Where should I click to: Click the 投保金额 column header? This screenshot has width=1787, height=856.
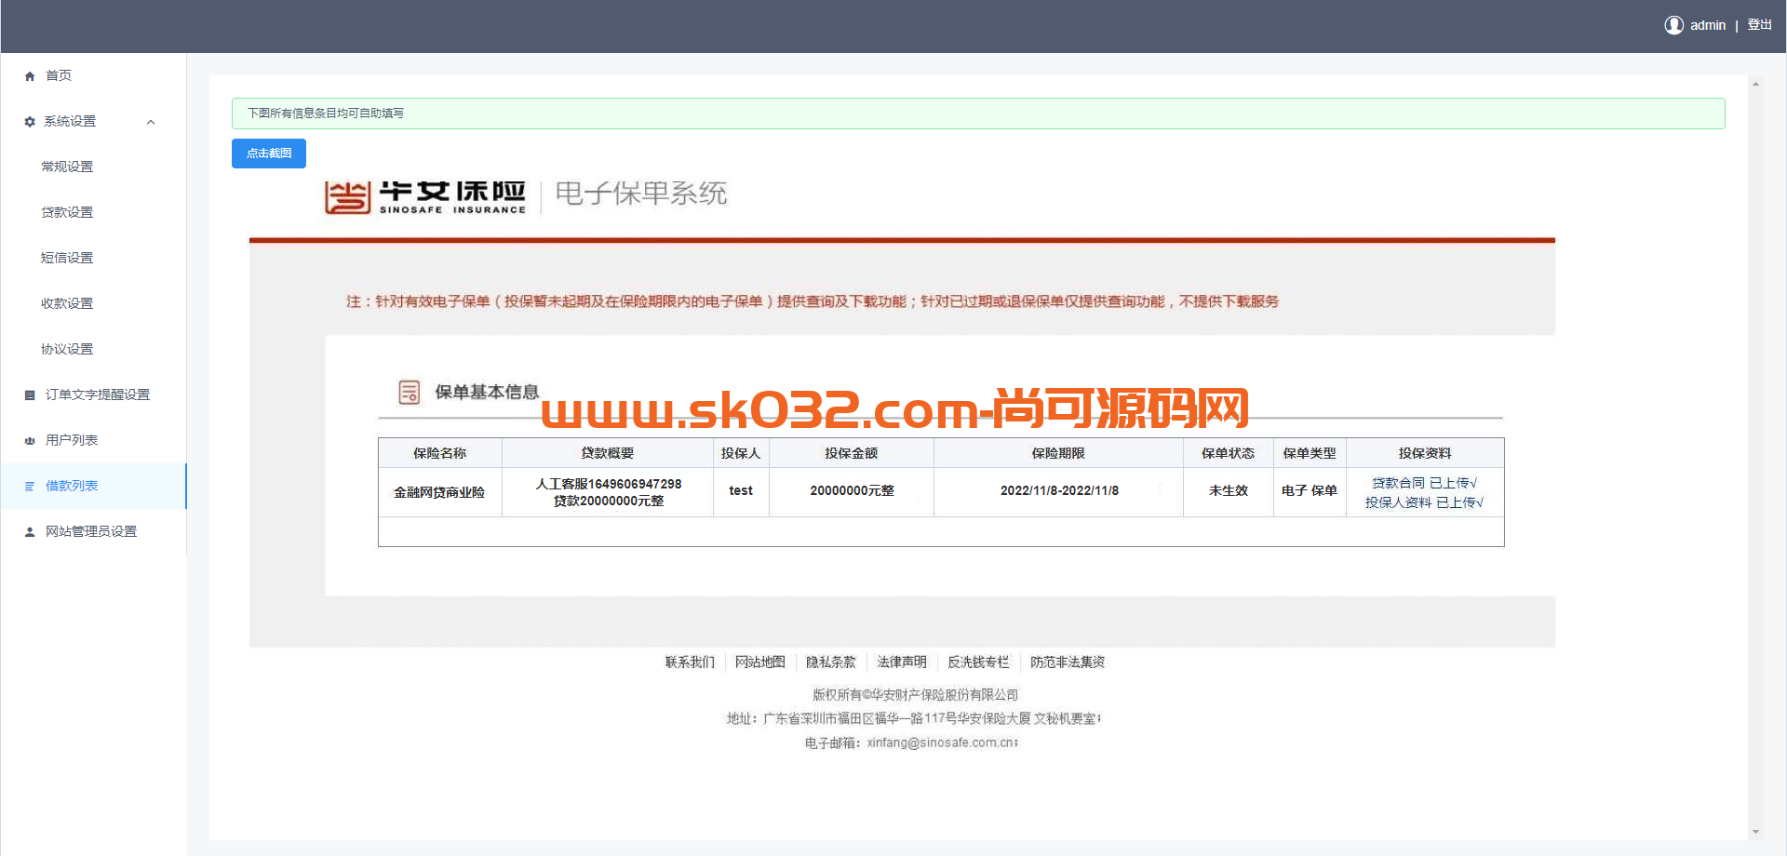click(852, 453)
